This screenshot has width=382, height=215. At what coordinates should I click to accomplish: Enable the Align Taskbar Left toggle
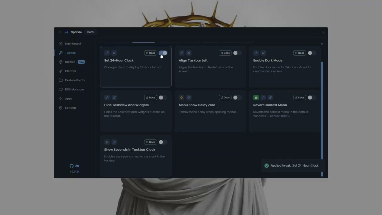click(x=238, y=53)
